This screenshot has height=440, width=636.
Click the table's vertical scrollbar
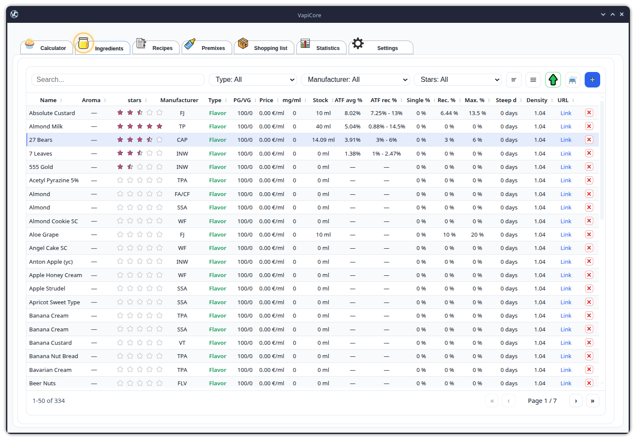click(602, 159)
